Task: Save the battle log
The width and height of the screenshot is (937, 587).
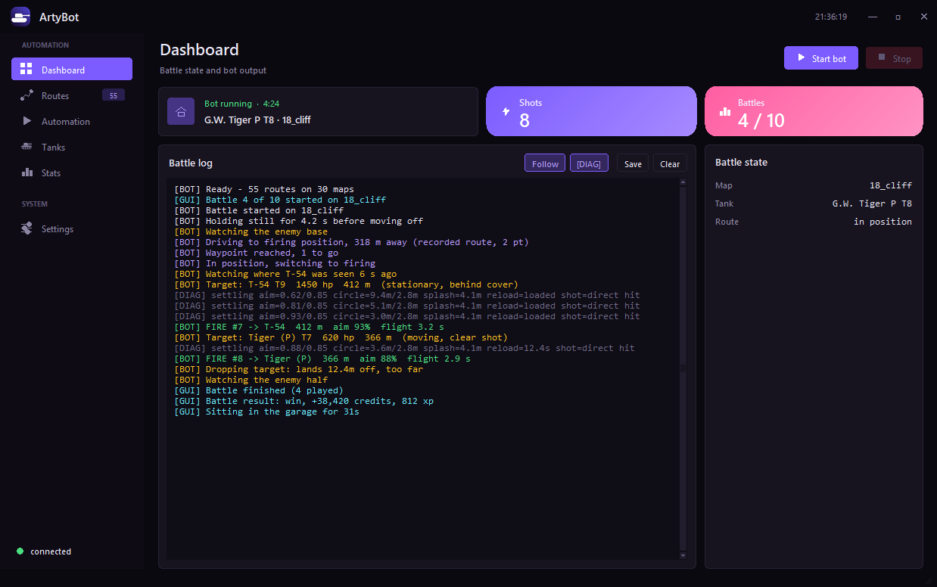Action: (x=633, y=163)
